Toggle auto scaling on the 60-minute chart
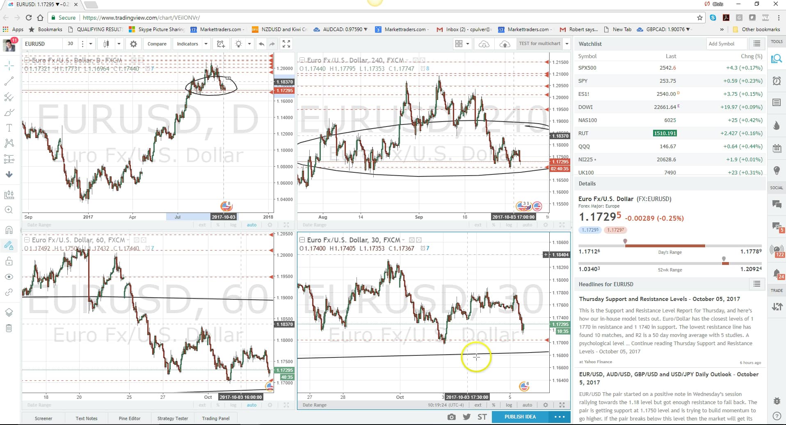Image resolution: width=786 pixels, height=425 pixels. pyautogui.click(x=251, y=405)
